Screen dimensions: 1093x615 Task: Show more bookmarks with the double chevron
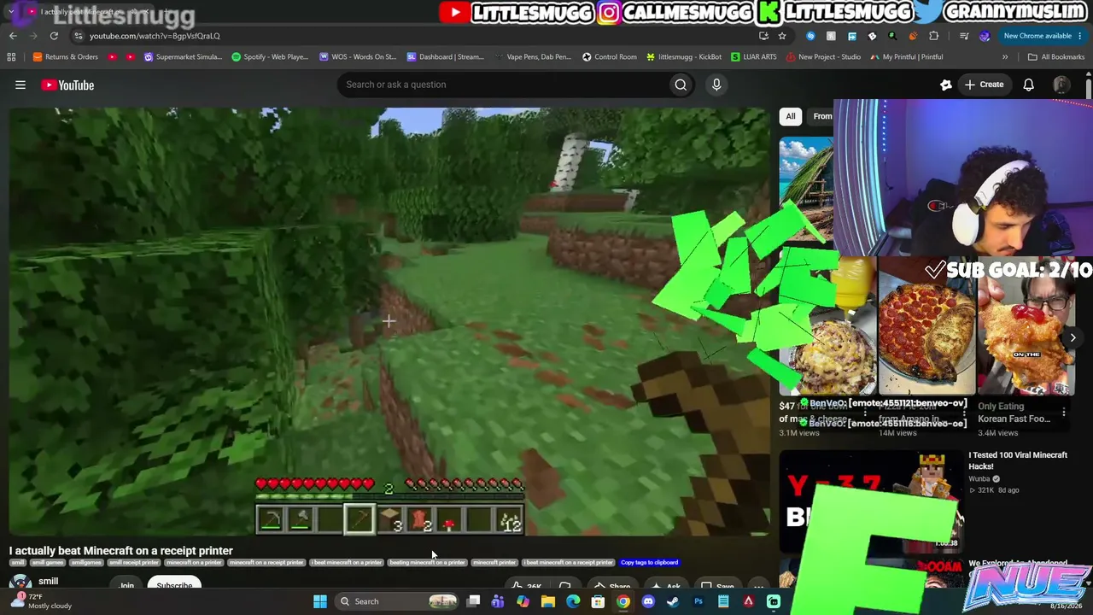(1005, 57)
